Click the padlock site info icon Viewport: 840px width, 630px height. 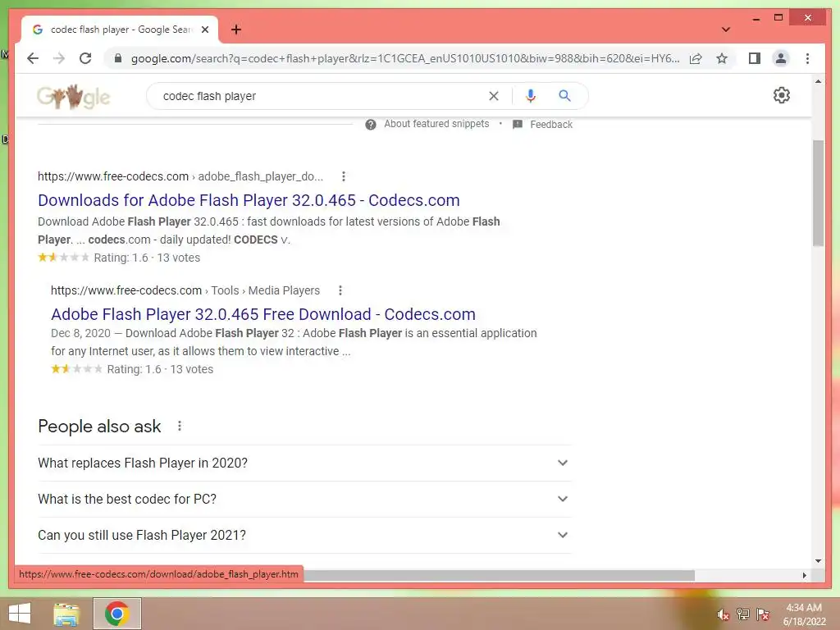click(x=118, y=58)
